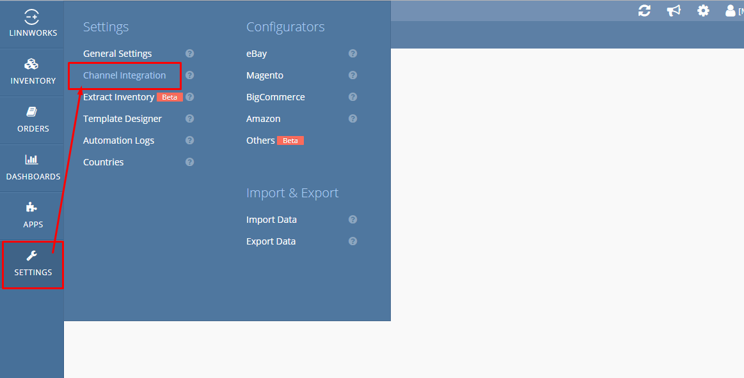Open Channel Integration
The height and width of the screenshot is (378, 744).
[124, 75]
